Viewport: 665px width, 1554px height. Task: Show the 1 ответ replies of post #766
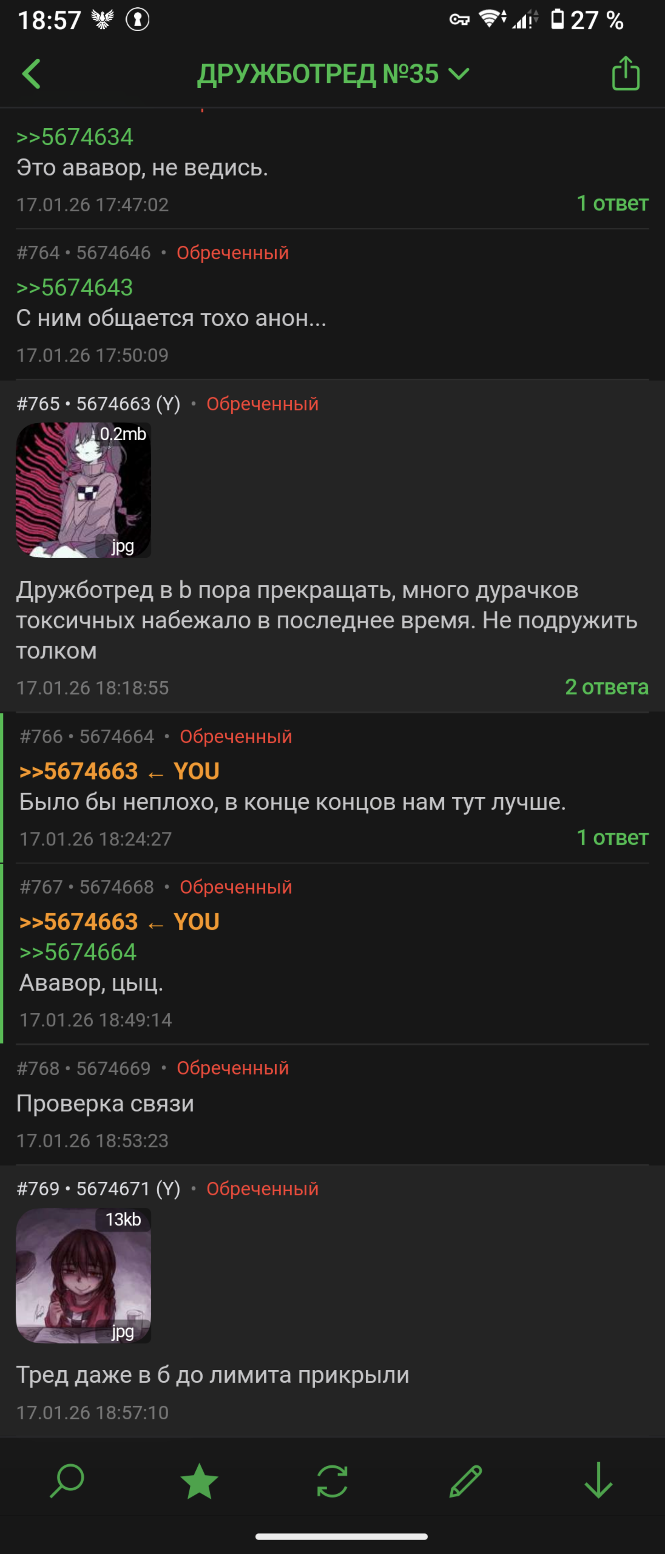(612, 837)
